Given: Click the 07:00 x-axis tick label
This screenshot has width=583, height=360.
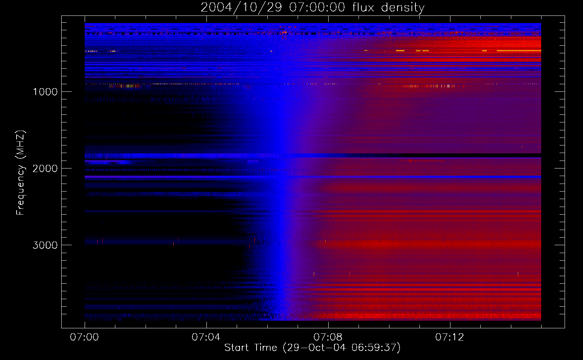Looking at the screenshot, I should point(85,337).
